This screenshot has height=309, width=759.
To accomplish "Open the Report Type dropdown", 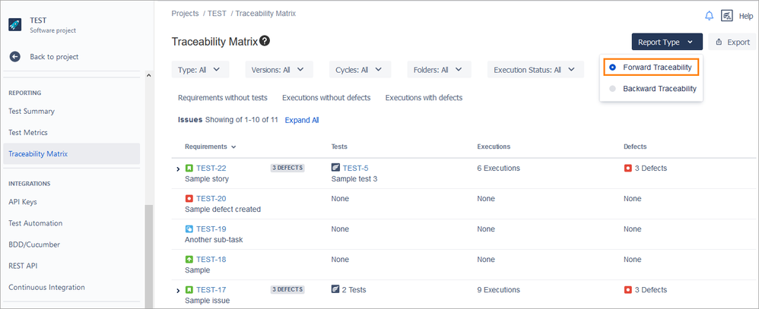I will tap(666, 42).
